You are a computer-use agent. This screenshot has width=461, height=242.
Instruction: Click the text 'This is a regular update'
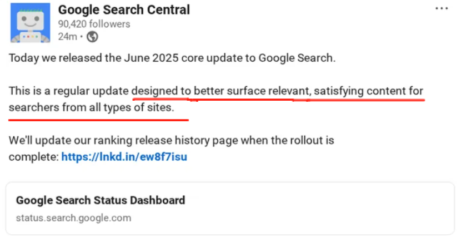(69, 91)
